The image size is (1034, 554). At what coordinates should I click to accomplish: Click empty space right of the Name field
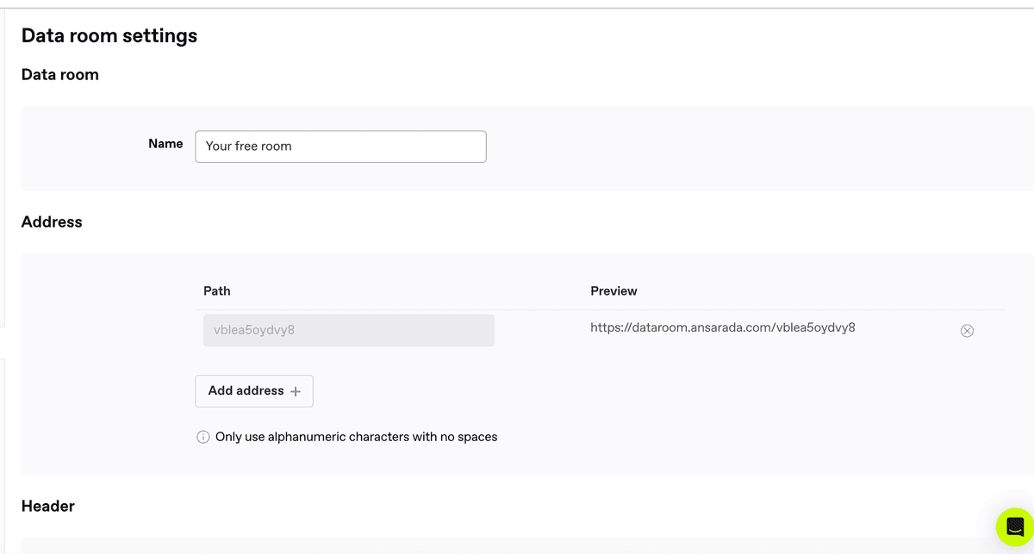[732, 146]
